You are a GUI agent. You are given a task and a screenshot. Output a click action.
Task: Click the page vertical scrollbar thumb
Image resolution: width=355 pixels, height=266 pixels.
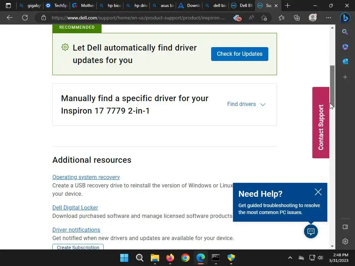point(332,86)
